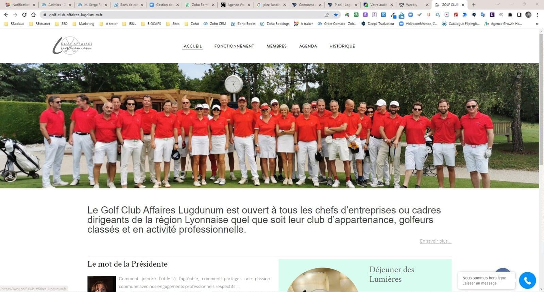Screen dimensions: 544x292
Task: Click the red PDF extension icon
Action: (x=456, y=15)
